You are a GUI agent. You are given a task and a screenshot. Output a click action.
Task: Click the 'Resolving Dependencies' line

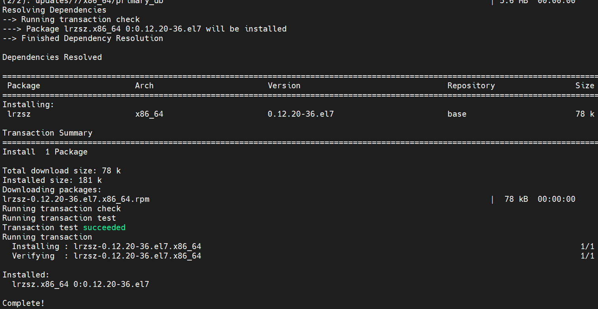pyautogui.click(x=54, y=10)
